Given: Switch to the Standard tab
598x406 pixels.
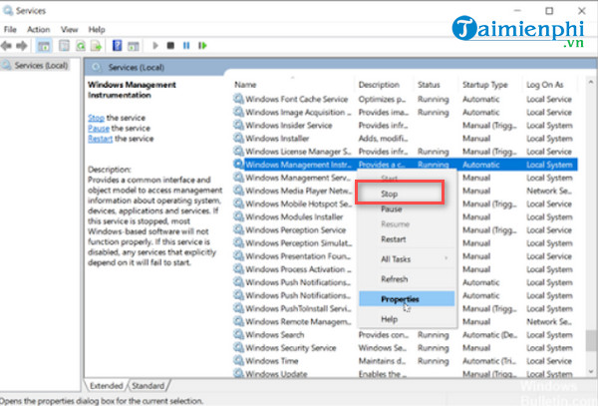Looking at the screenshot, I should pos(148,386).
